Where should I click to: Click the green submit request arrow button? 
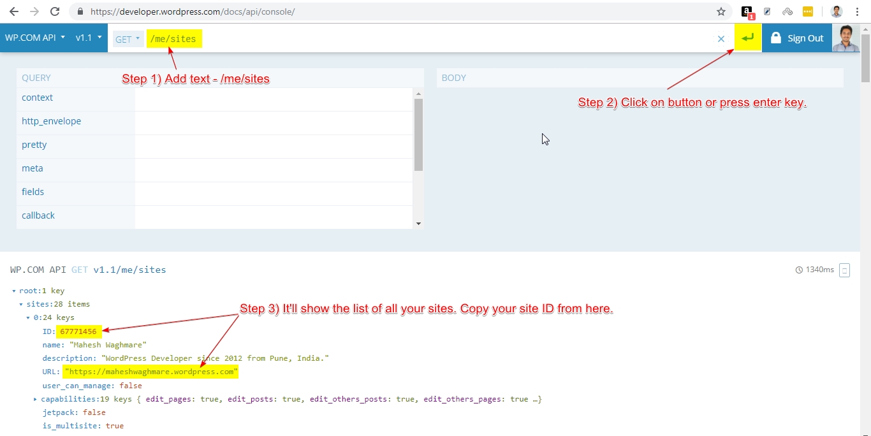click(x=747, y=38)
